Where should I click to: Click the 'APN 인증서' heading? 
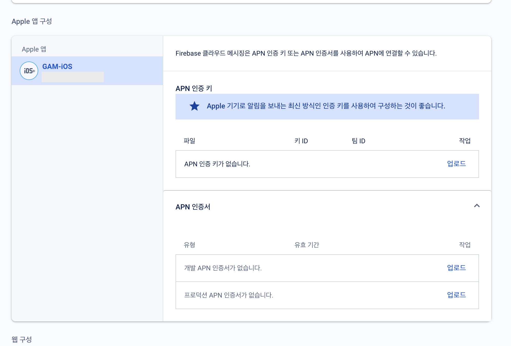(x=193, y=207)
